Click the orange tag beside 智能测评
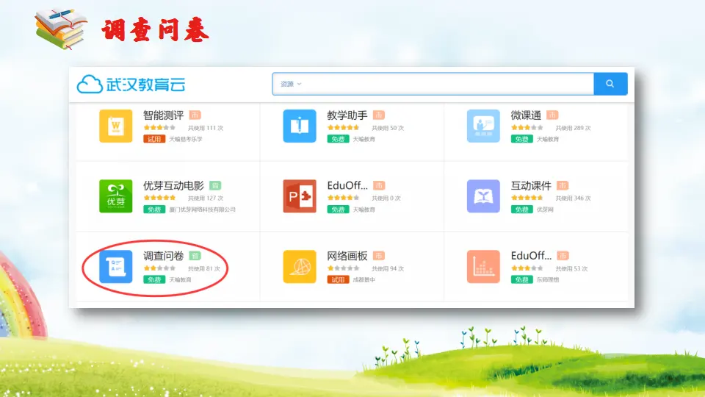Screen dimensions: 705x397 (x=195, y=115)
